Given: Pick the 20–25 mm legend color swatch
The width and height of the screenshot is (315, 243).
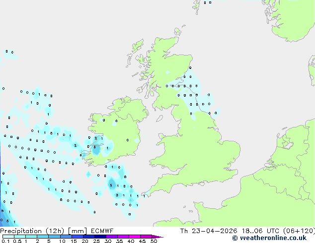Looking at the screenshot, I should 89,237.
